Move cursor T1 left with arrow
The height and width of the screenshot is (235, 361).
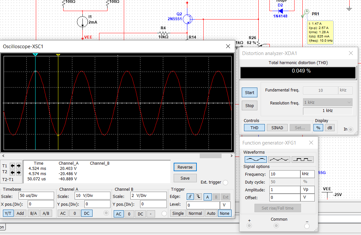(12, 166)
